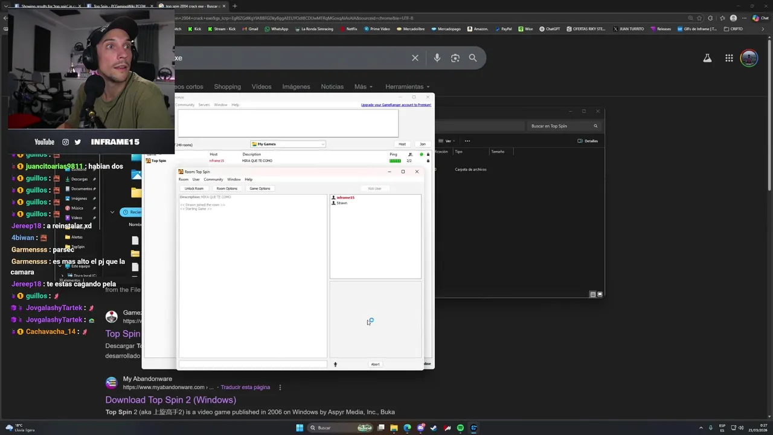This screenshot has width=773, height=435.
Task: Toggle the Detalles pane in File Explorer
Action: (588, 141)
